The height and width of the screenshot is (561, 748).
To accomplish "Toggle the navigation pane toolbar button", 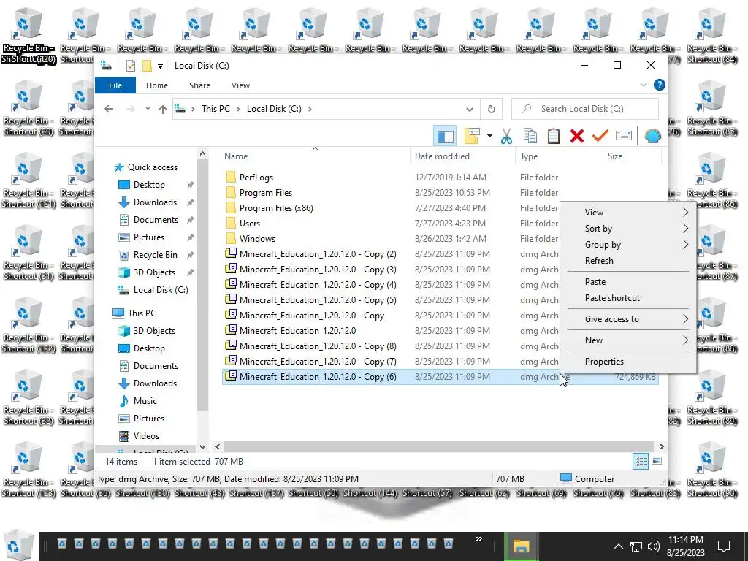I will (445, 137).
